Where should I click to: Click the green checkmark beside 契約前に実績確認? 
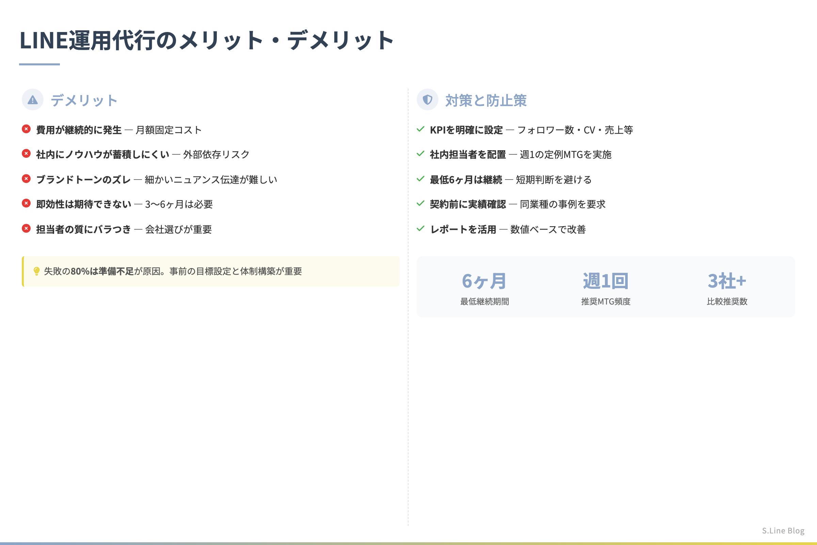click(x=420, y=203)
